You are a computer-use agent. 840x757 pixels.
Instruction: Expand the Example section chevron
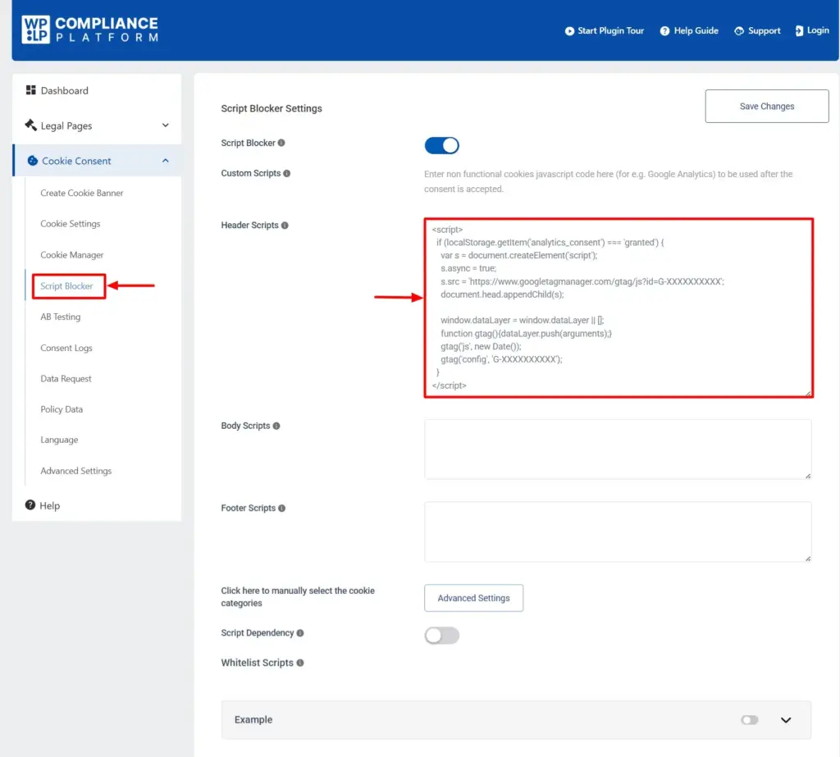[x=786, y=719]
